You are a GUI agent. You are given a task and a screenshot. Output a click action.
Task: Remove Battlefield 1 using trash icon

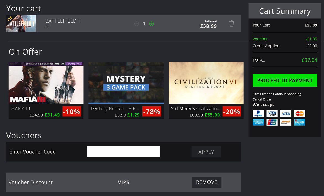coord(232,23)
